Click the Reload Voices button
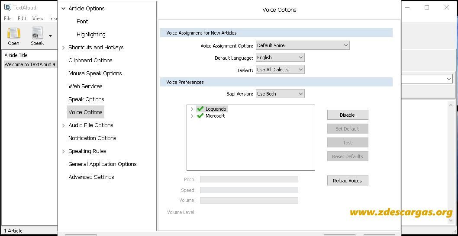This screenshot has height=236, width=458. [348, 181]
